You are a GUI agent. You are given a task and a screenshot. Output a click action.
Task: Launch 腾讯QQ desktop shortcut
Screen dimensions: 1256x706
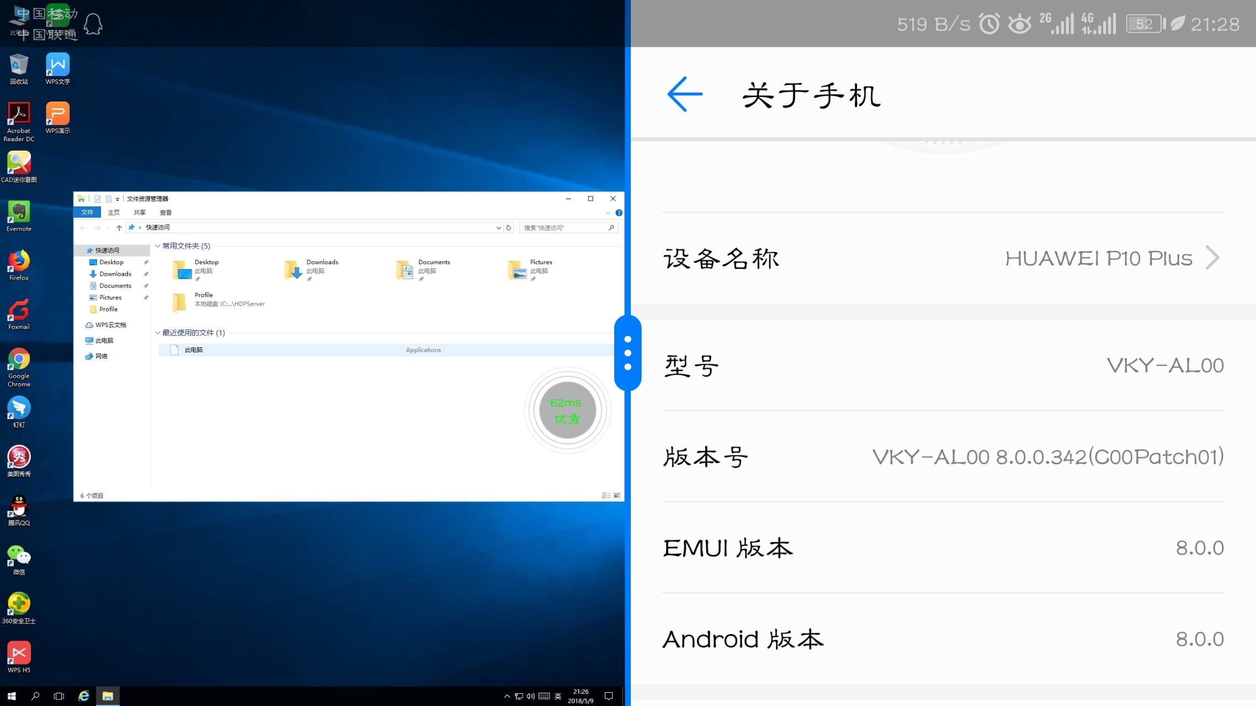pyautogui.click(x=19, y=510)
